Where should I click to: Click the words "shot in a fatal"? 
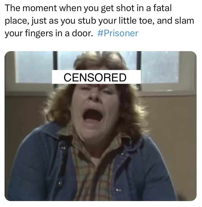[x=144, y=8]
